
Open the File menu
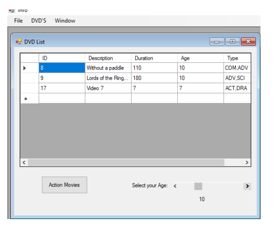click(x=19, y=21)
